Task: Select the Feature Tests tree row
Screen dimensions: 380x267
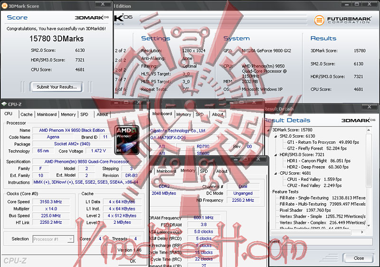Action: (x=285, y=192)
